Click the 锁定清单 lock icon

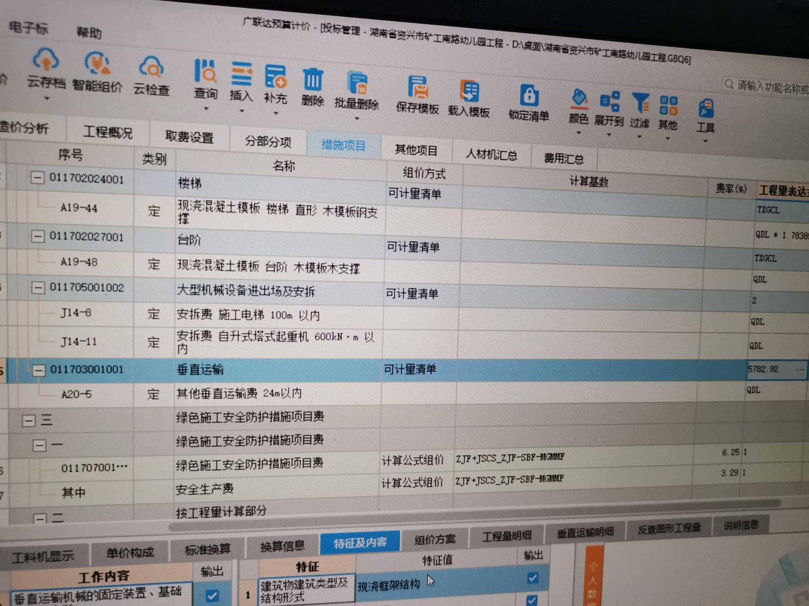tap(529, 96)
